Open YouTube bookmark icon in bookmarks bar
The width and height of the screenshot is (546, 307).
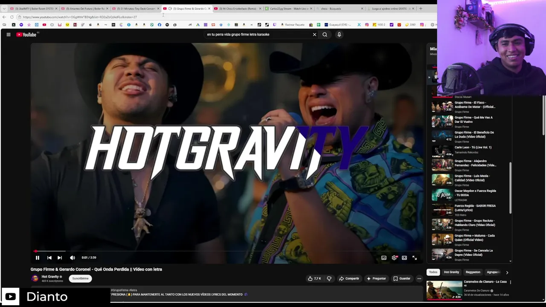point(44,25)
